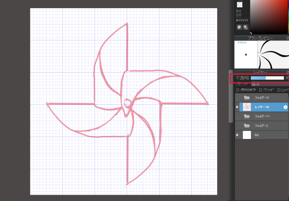The image size is (289, 201).
Task: Click the folder icon of フォルダー21
Action: click(247, 98)
